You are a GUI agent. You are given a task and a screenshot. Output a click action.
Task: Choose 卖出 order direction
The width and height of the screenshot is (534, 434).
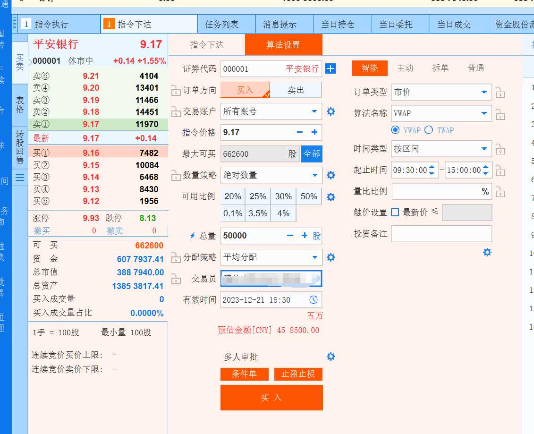(296, 90)
